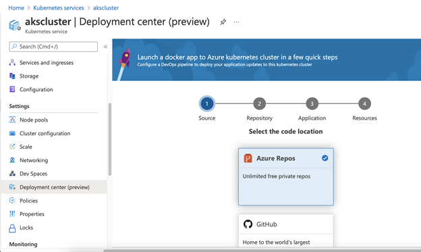Click the Scale icon in sidebar
Screen dimensions: 421x252
click(12, 147)
